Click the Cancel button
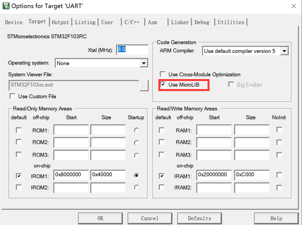 [x=150, y=218]
